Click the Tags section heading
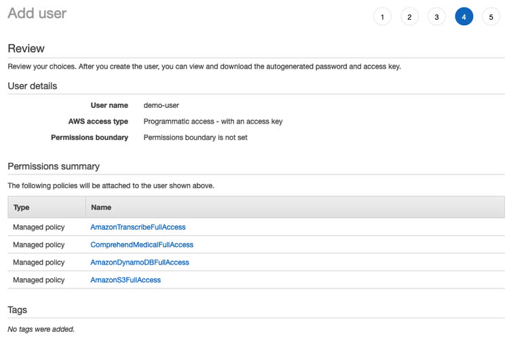 pos(17,309)
